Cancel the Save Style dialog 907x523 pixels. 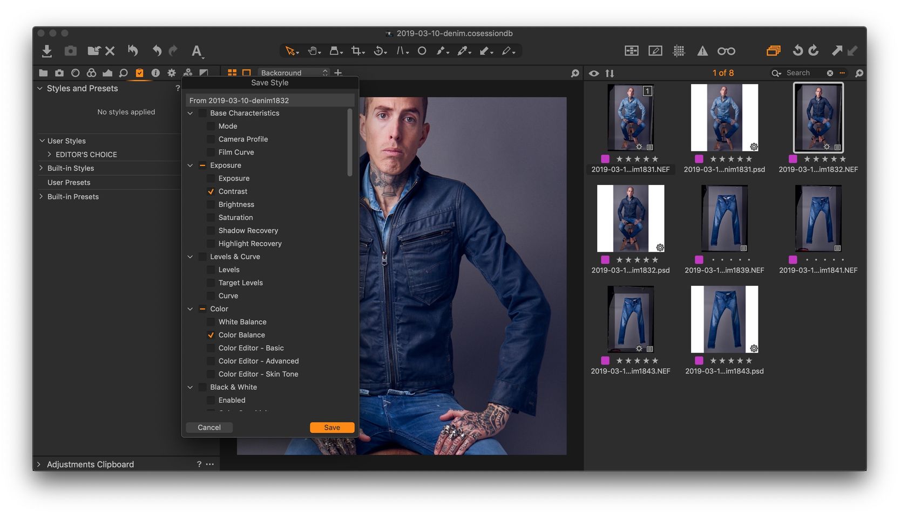[x=209, y=428]
